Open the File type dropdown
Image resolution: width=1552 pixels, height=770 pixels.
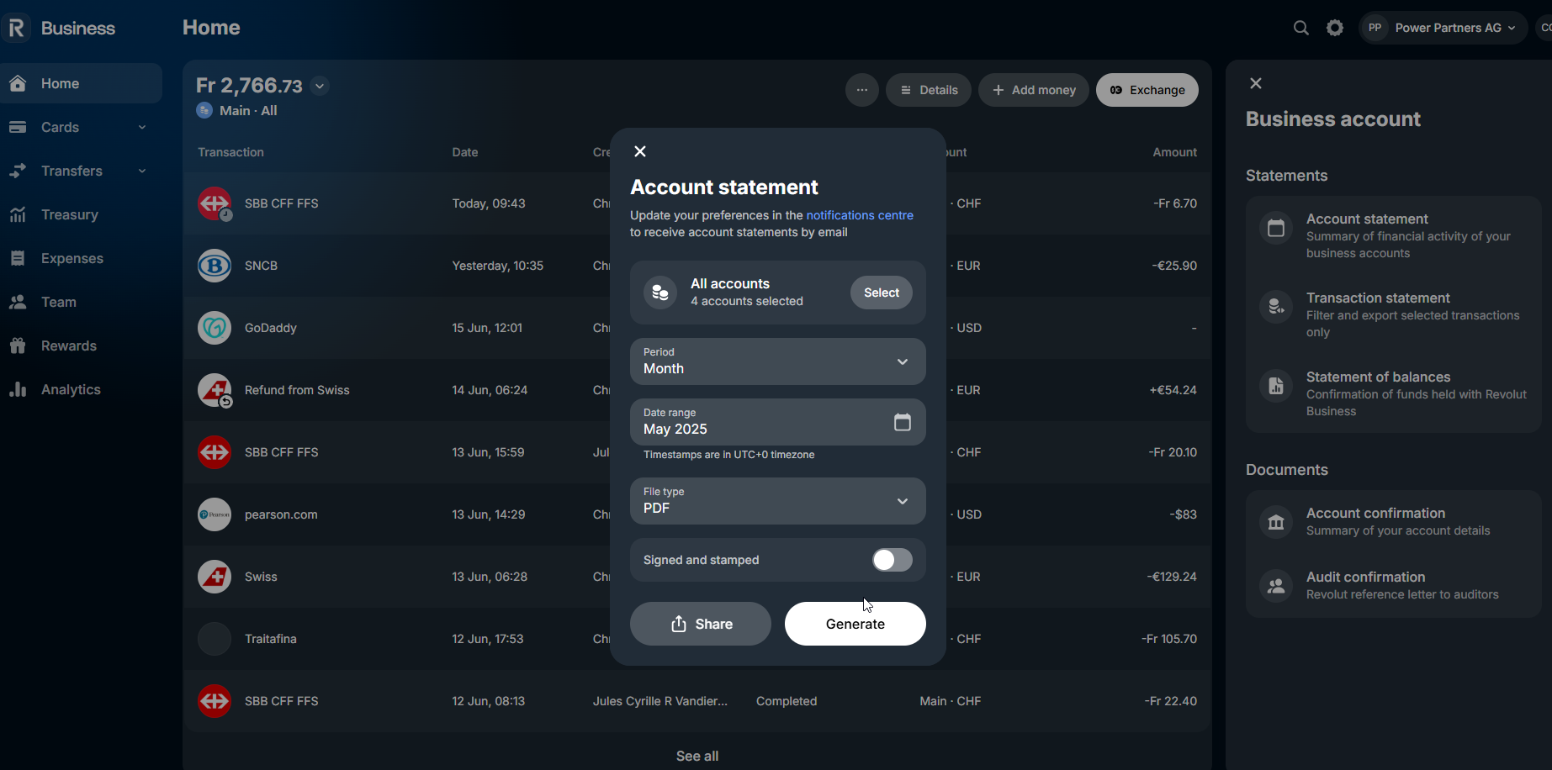(x=778, y=501)
